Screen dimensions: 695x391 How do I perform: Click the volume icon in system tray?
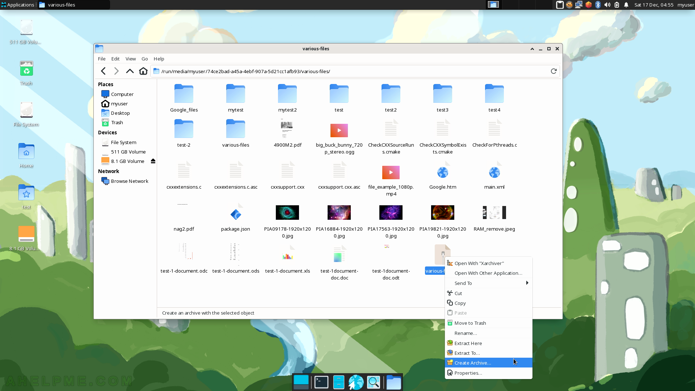pos(607,5)
